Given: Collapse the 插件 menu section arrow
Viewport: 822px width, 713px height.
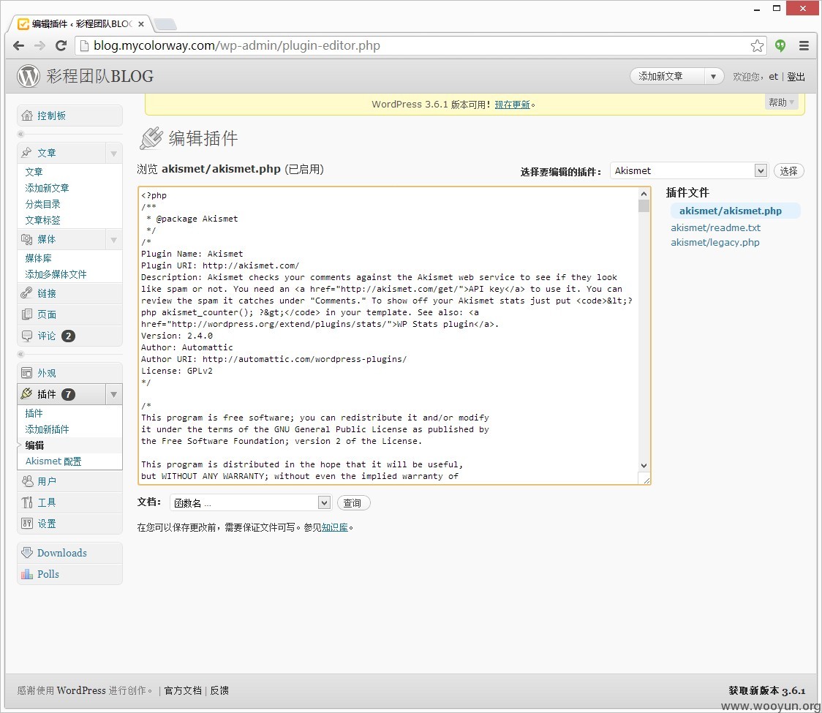Looking at the screenshot, I should click(x=114, y=394).
